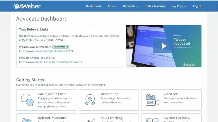Click the film camera Video Ads icon
Image resolution: width=218 pixels, height=122 pixels.
(x=152, y=100)
